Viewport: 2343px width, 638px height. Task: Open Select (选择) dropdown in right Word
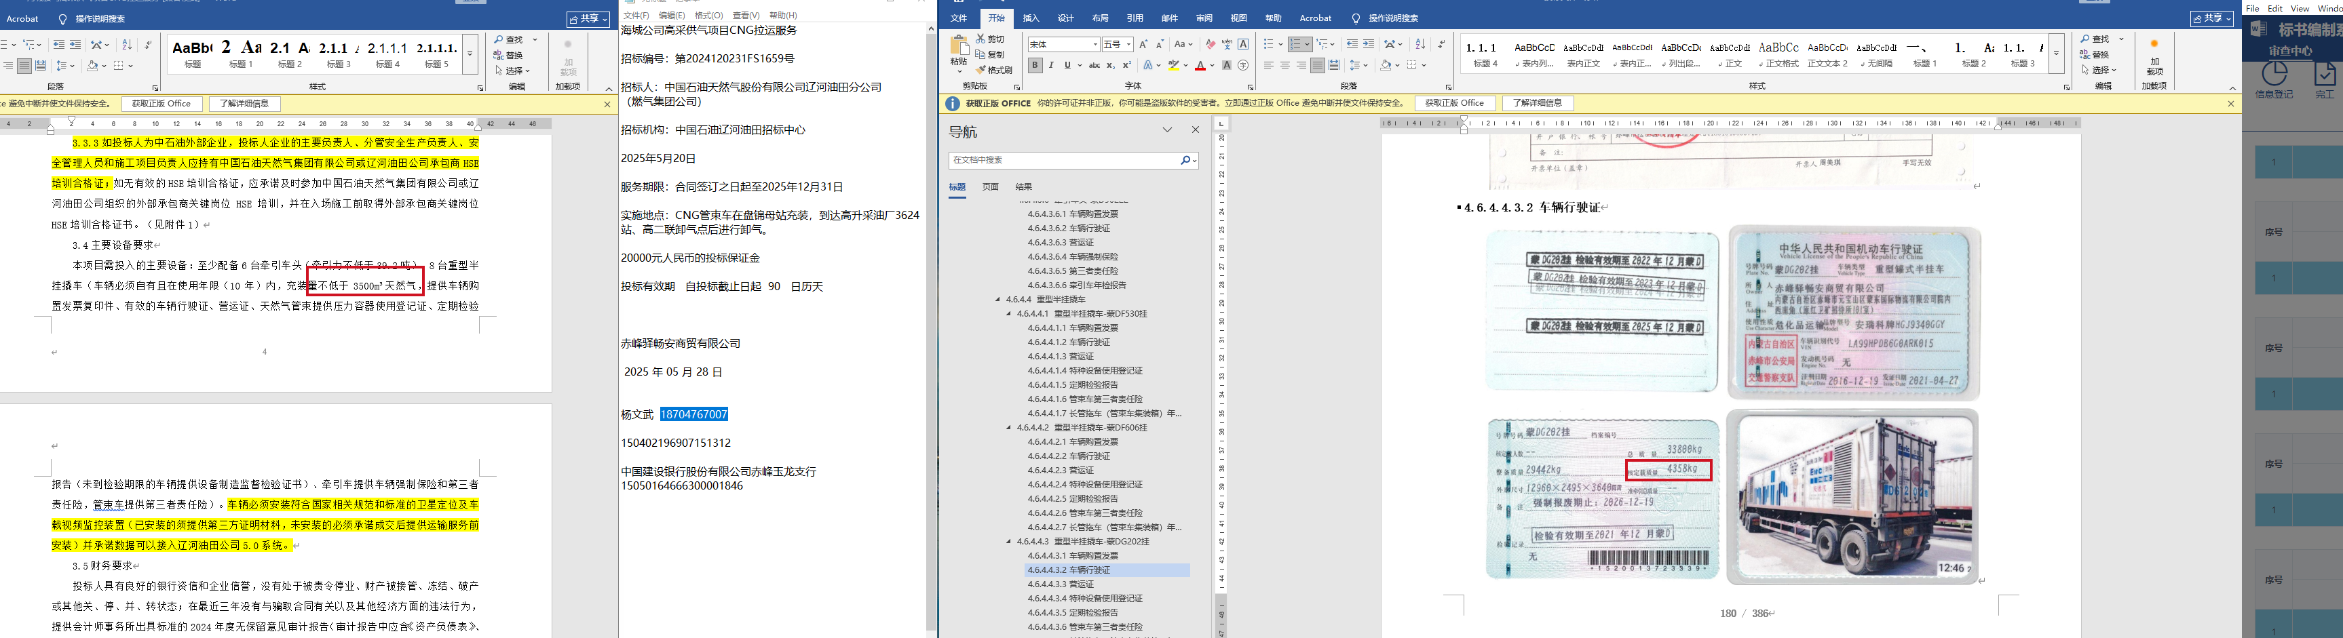(x=2099, y=70)
